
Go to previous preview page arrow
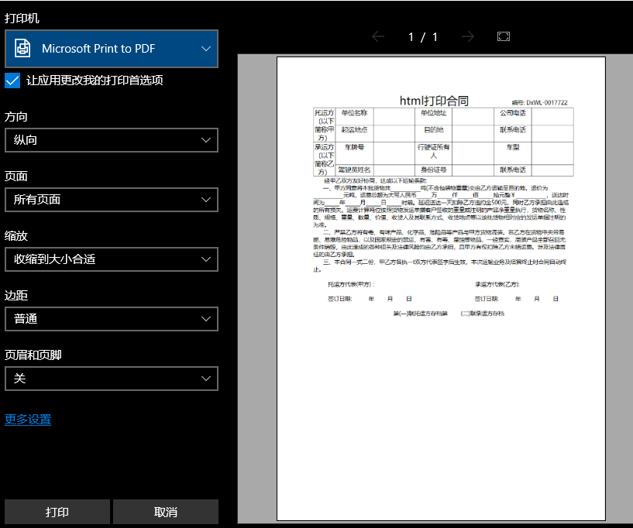point(378,36)
